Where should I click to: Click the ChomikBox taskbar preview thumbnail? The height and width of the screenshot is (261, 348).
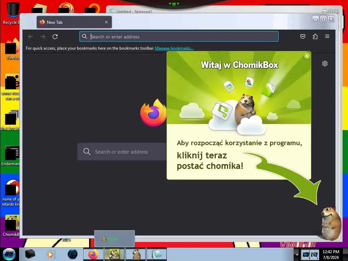[x=115, y=239]
